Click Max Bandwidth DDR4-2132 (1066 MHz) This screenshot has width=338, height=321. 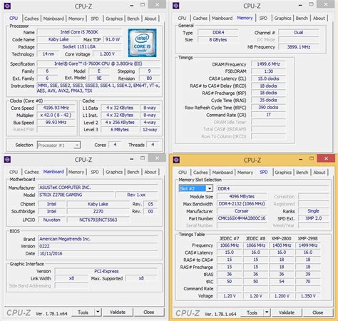[242, 204]
